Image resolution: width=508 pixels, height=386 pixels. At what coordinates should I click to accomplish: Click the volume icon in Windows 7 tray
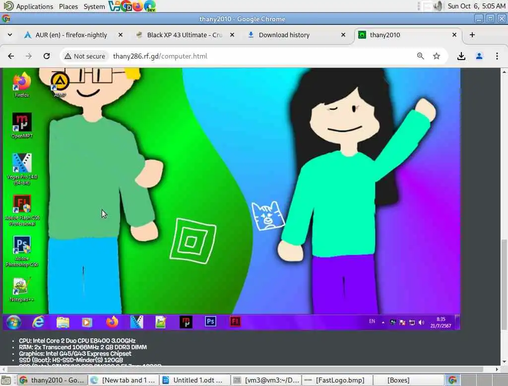[x=421, y=322]
